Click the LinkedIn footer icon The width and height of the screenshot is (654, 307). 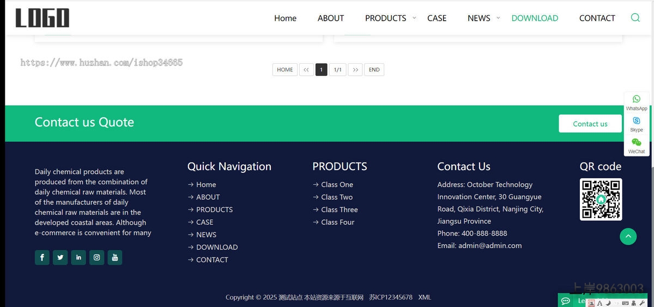pos(78,257)
